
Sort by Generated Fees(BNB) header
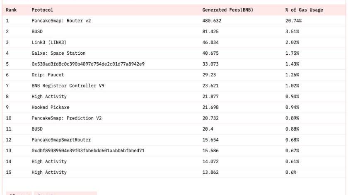click(x=227, y=10)
